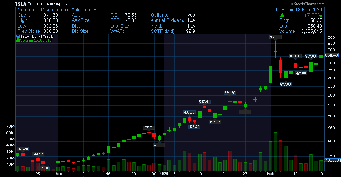Click the 361.20 price annotation

click(23, 149)
